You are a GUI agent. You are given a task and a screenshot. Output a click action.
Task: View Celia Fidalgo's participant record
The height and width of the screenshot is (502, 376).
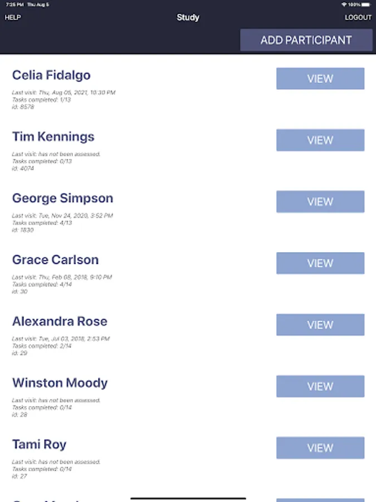[320, 79]
